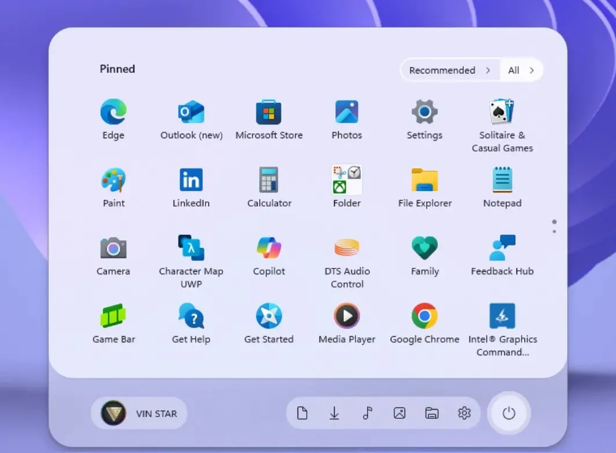
Task: Show All apps list
Action: click(521, 70)
